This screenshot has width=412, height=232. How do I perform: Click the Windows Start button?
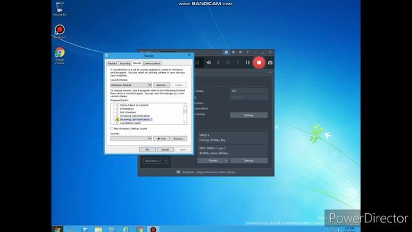point(57,229)
